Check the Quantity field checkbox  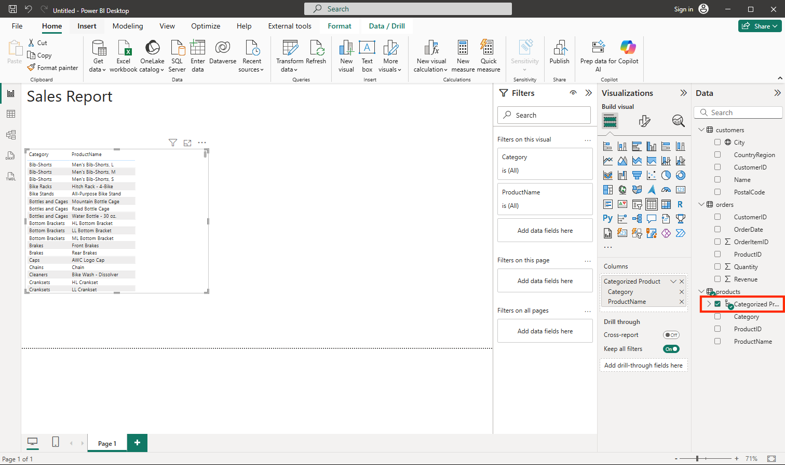tap(718, 266)
